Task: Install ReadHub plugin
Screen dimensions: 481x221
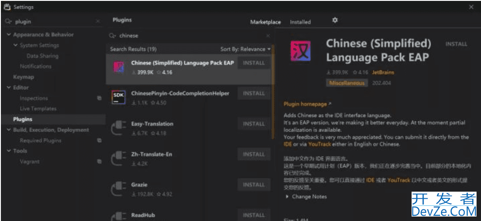Action: (254, 215)
